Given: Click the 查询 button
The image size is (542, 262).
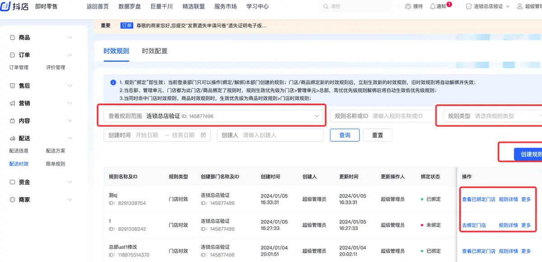Looking at the screenshot, I should click(345, 135).
